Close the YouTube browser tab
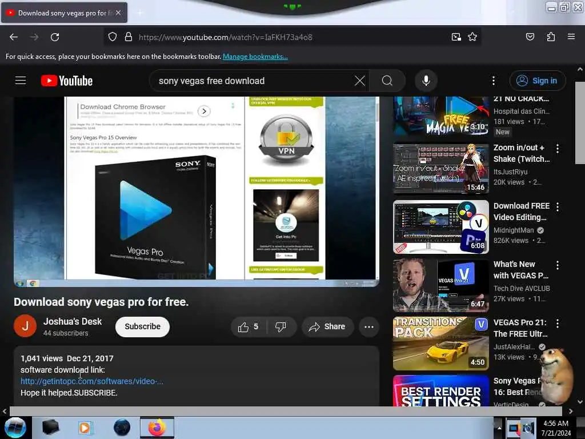This screenshot has height=439, width=585. click(x=118, y=13)
